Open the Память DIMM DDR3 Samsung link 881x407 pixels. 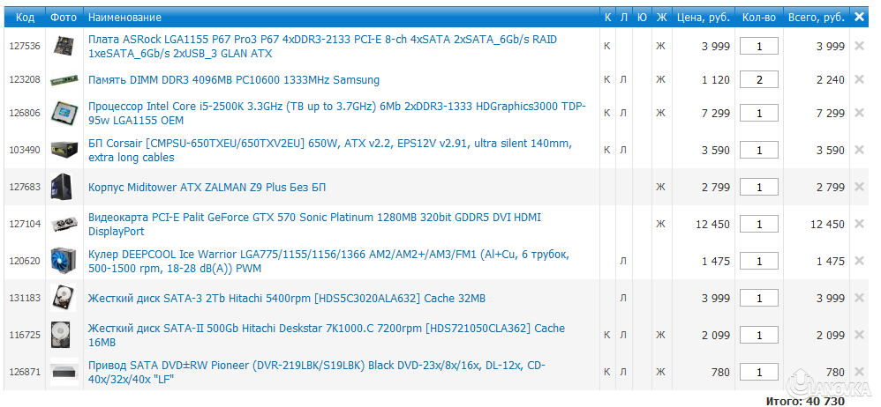click(x=234, y=80)
